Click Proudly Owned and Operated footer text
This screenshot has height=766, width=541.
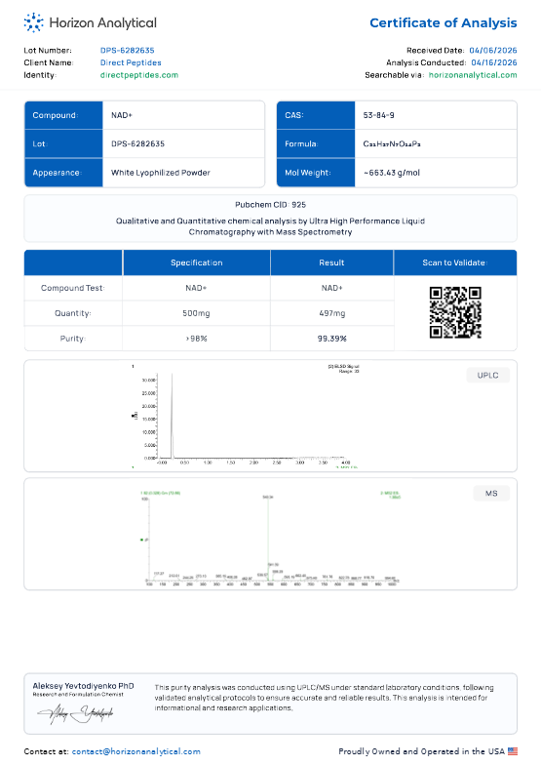click(x=421, y=751)
